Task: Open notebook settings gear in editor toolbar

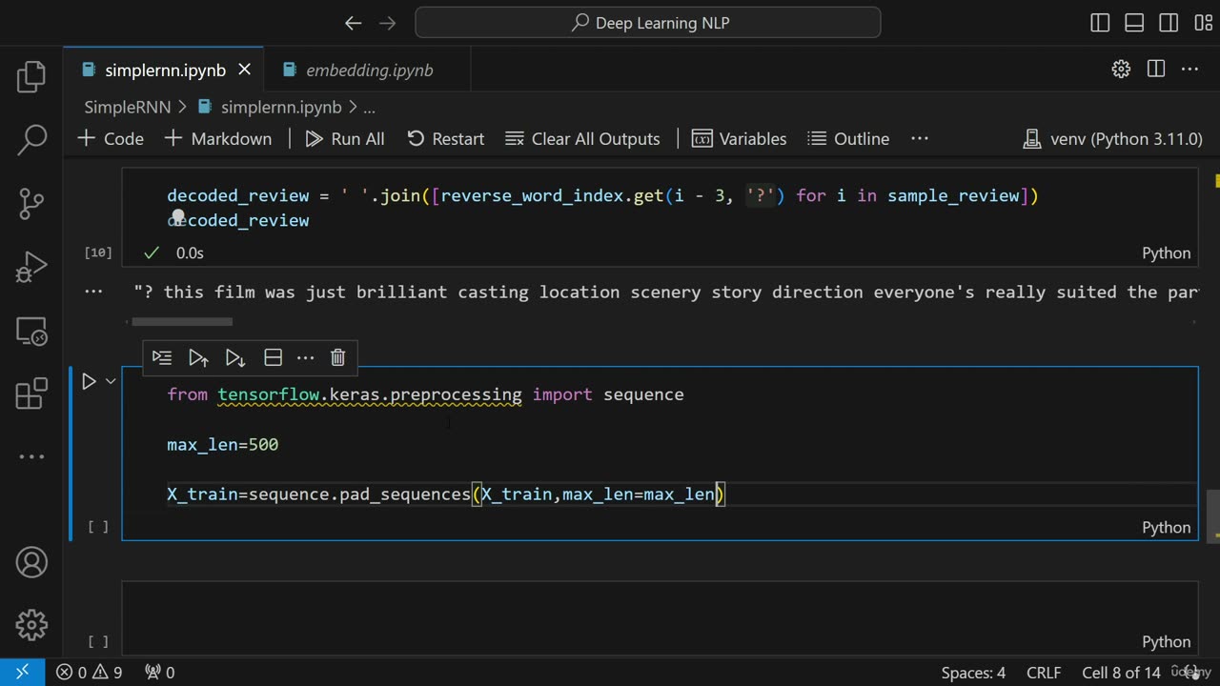Action: click(x=1121, y=69)
